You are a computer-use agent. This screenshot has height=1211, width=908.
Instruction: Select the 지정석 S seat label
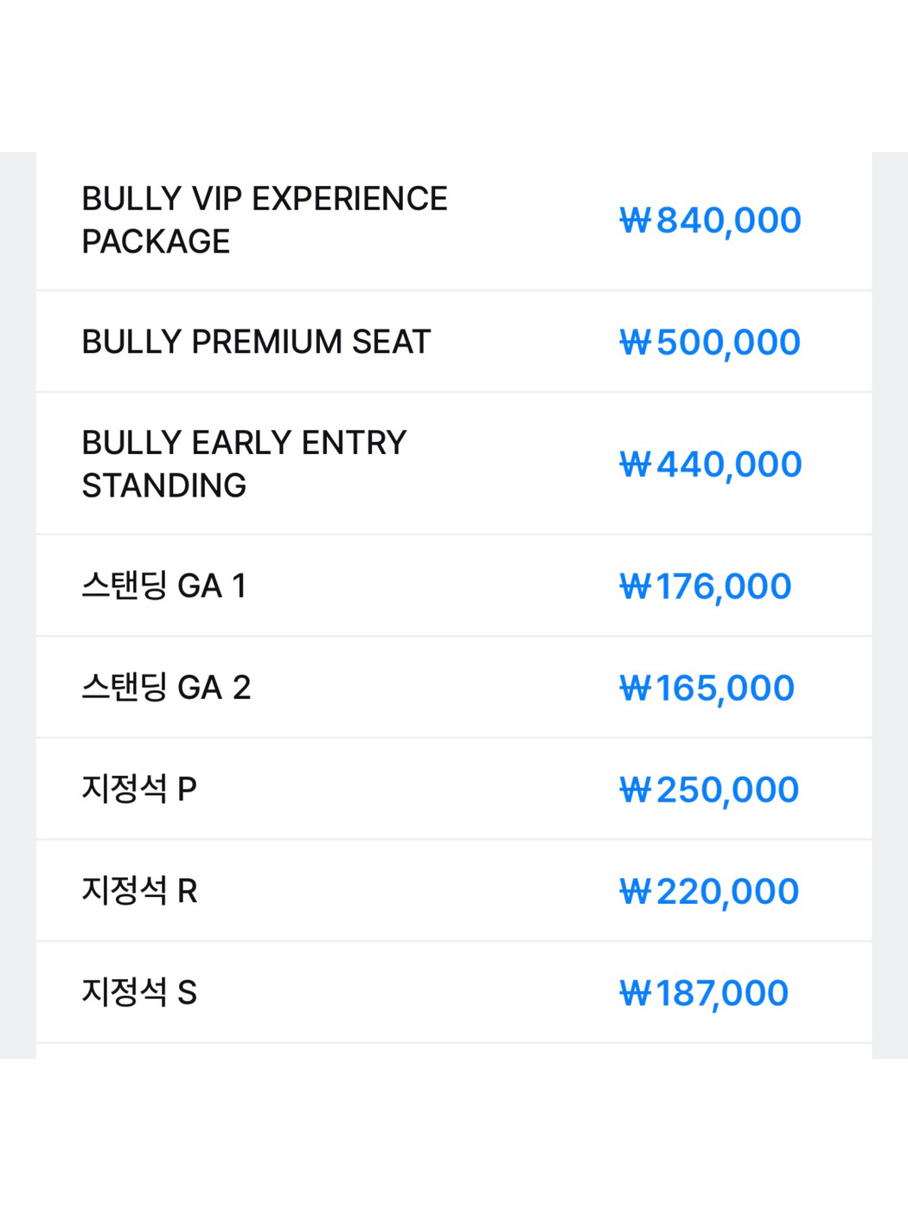click(x=139, y=992)
